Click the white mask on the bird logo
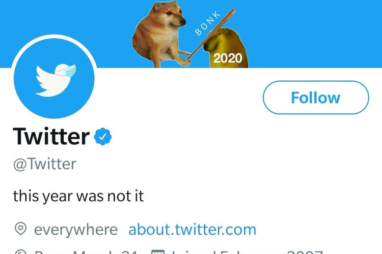This screenshot has width=382, height=254. (66, 71)
